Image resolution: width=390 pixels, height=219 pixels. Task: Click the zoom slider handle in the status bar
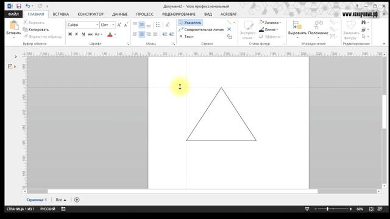[328, 209]
